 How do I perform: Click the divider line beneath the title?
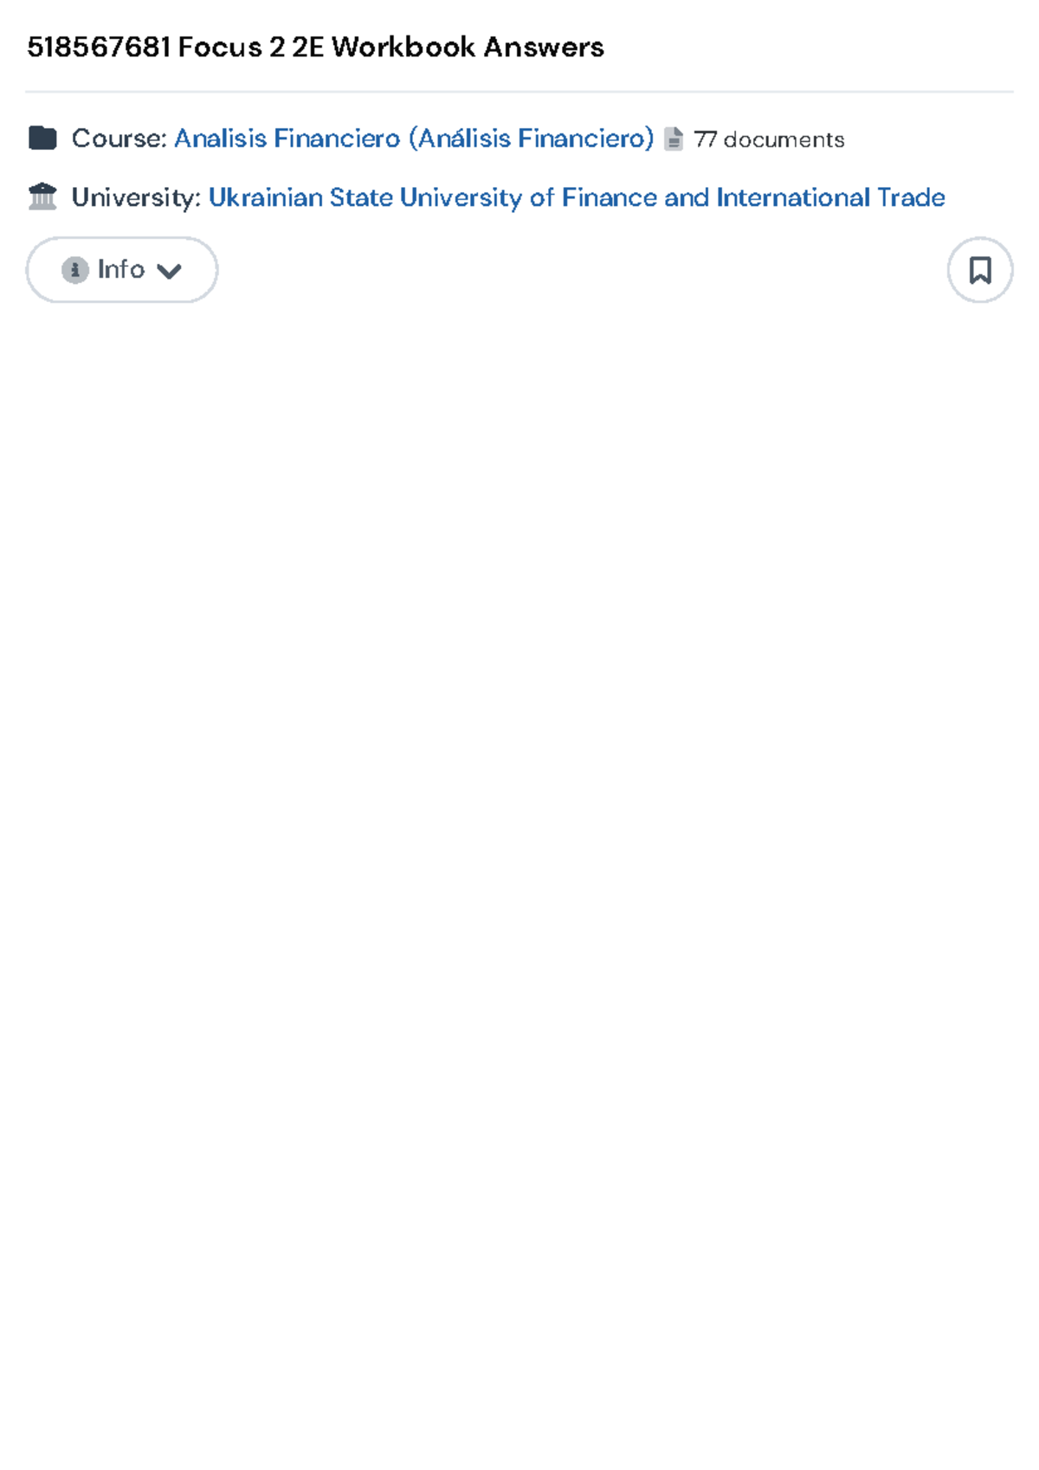tap(519, 91)
